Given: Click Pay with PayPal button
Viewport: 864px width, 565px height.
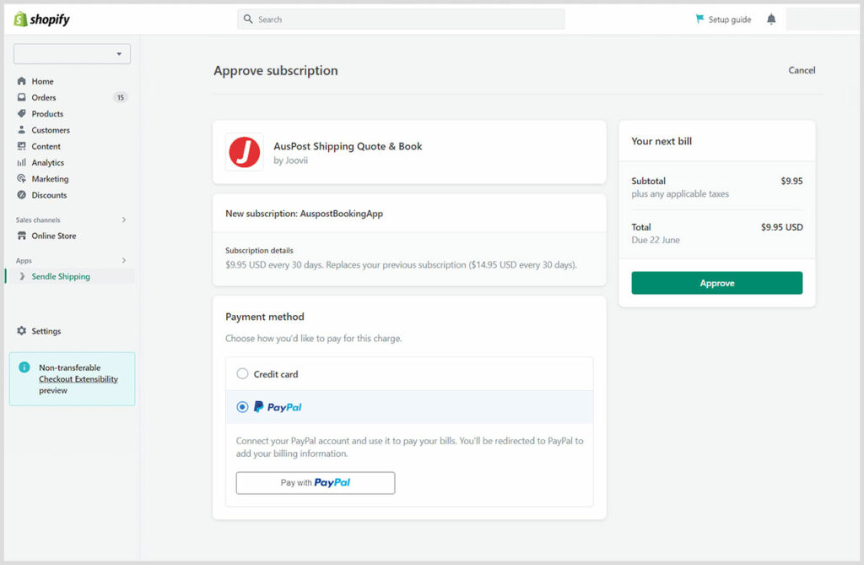Looking at the screenshot, I should tap(316, 483).
